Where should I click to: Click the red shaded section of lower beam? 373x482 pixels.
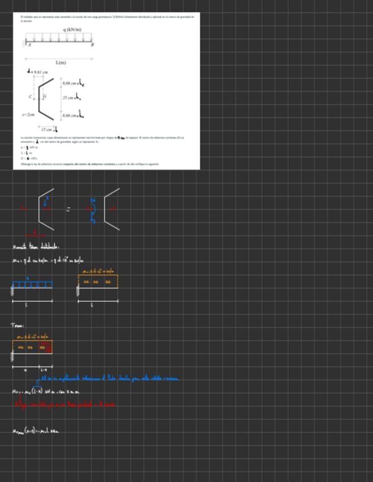pos(48,347)
